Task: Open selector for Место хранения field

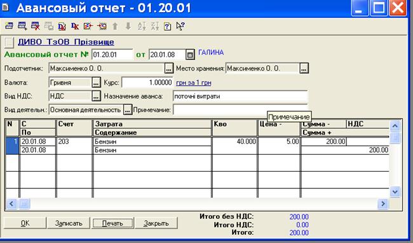Action: coord(304,69)
